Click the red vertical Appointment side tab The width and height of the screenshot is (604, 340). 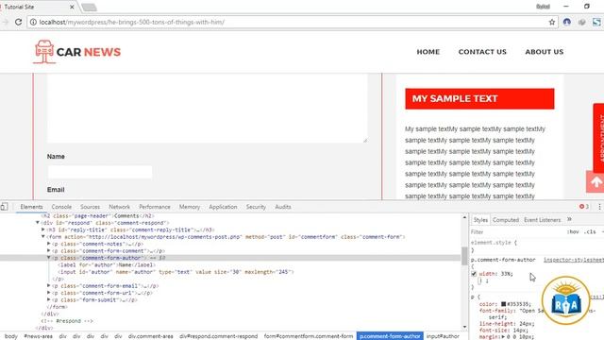(598, 138)
